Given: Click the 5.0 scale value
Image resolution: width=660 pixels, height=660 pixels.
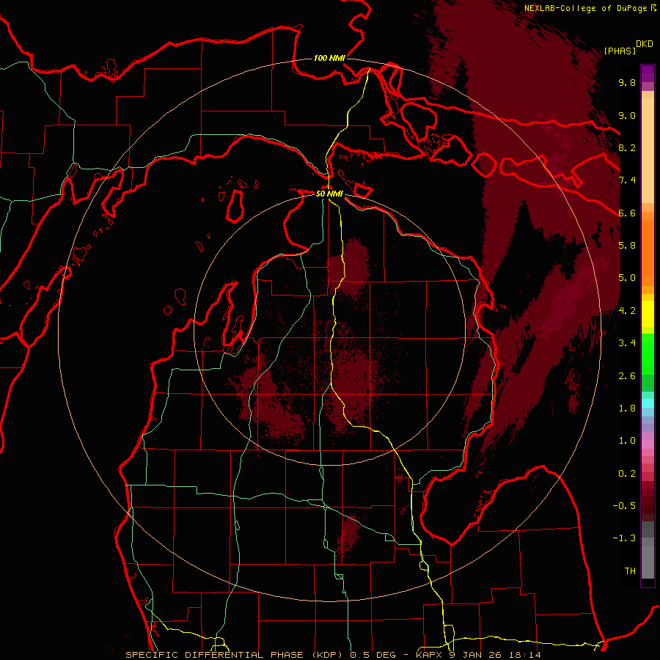Looking at the screenshot, I should (x=627, y=278).
